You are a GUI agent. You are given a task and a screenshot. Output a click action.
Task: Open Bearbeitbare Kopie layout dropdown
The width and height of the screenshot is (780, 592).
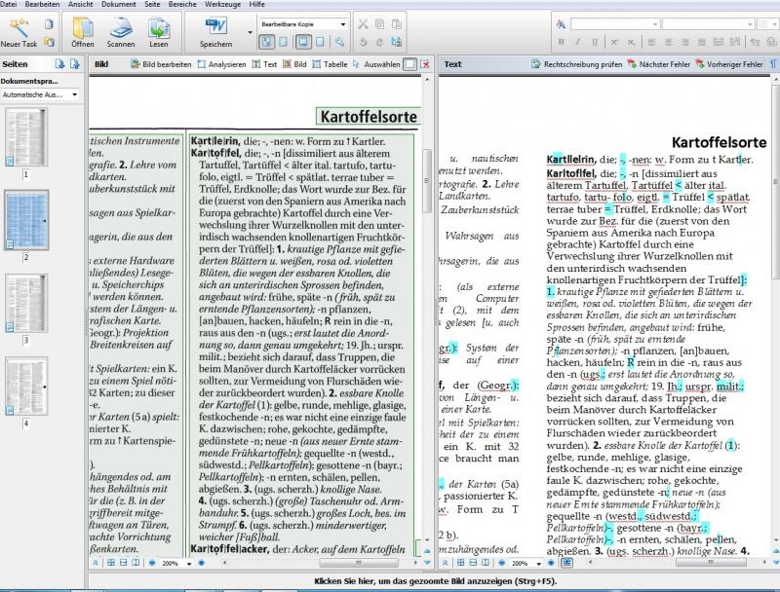302,23
